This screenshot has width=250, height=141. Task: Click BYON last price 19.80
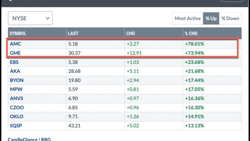(x=74, y=80)
